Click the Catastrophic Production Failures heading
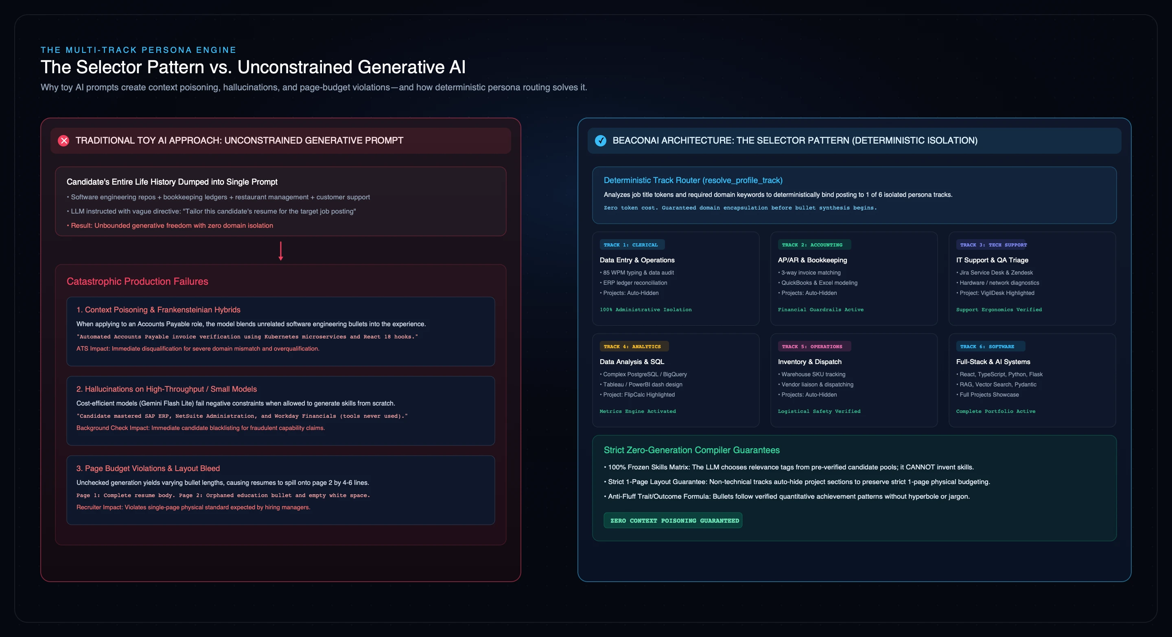Viewport: 1172px width, 637px height. coord(138,281)
